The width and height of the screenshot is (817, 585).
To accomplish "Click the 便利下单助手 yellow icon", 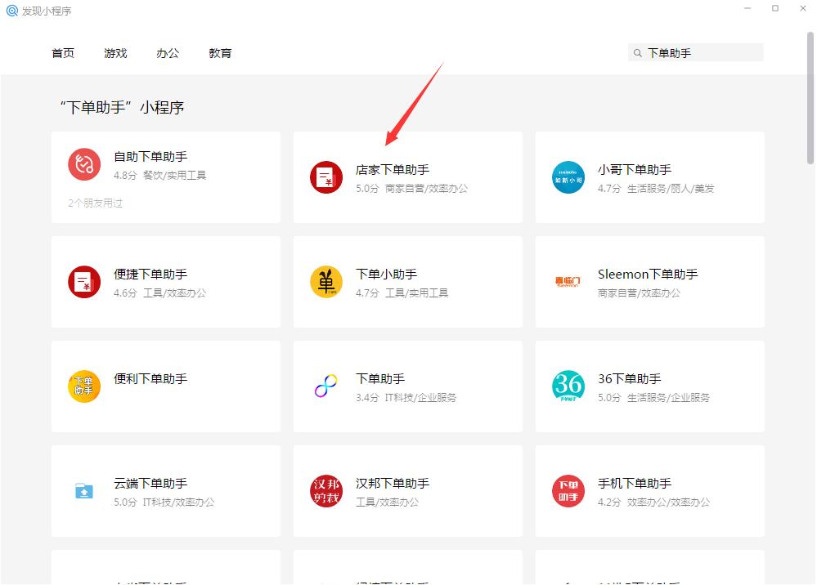I will [84, 386].
